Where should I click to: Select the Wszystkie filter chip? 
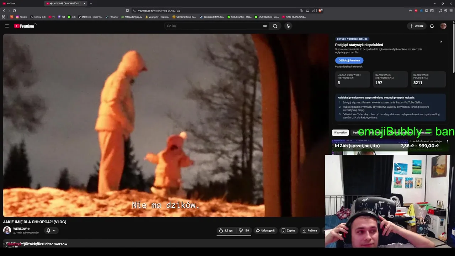tap(340, 133)
